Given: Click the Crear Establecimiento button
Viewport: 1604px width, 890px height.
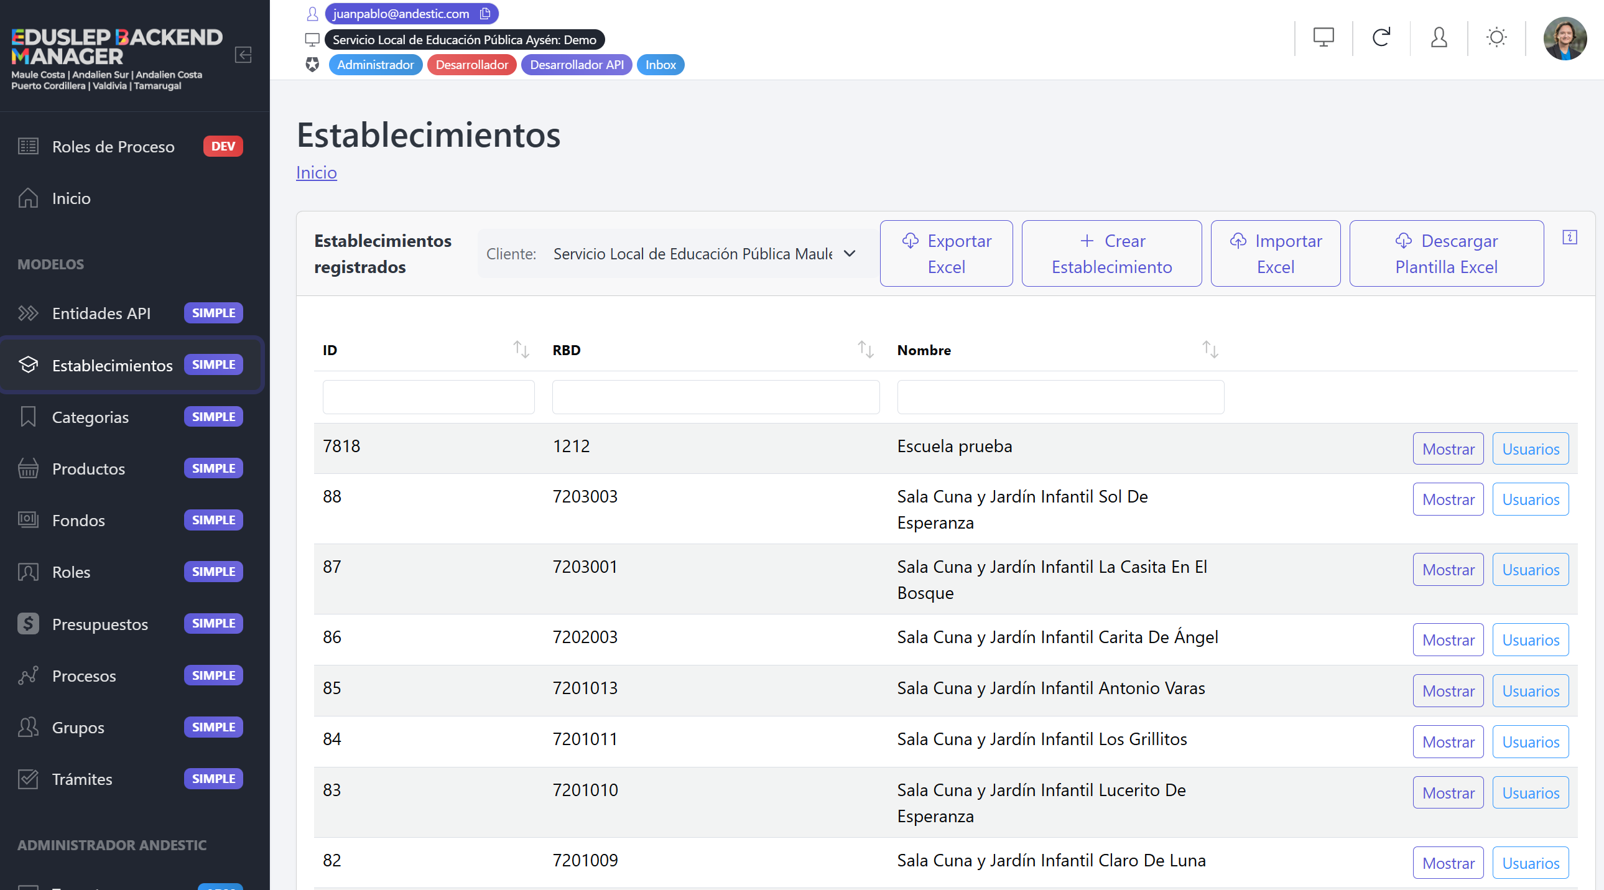Looking at the screenshot, I should pos(1111,254).
